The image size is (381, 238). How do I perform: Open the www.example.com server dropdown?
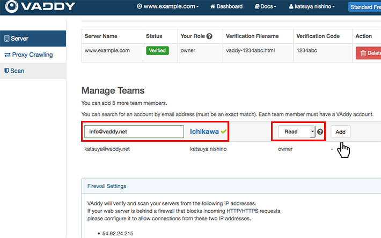(x=167, y=6)
